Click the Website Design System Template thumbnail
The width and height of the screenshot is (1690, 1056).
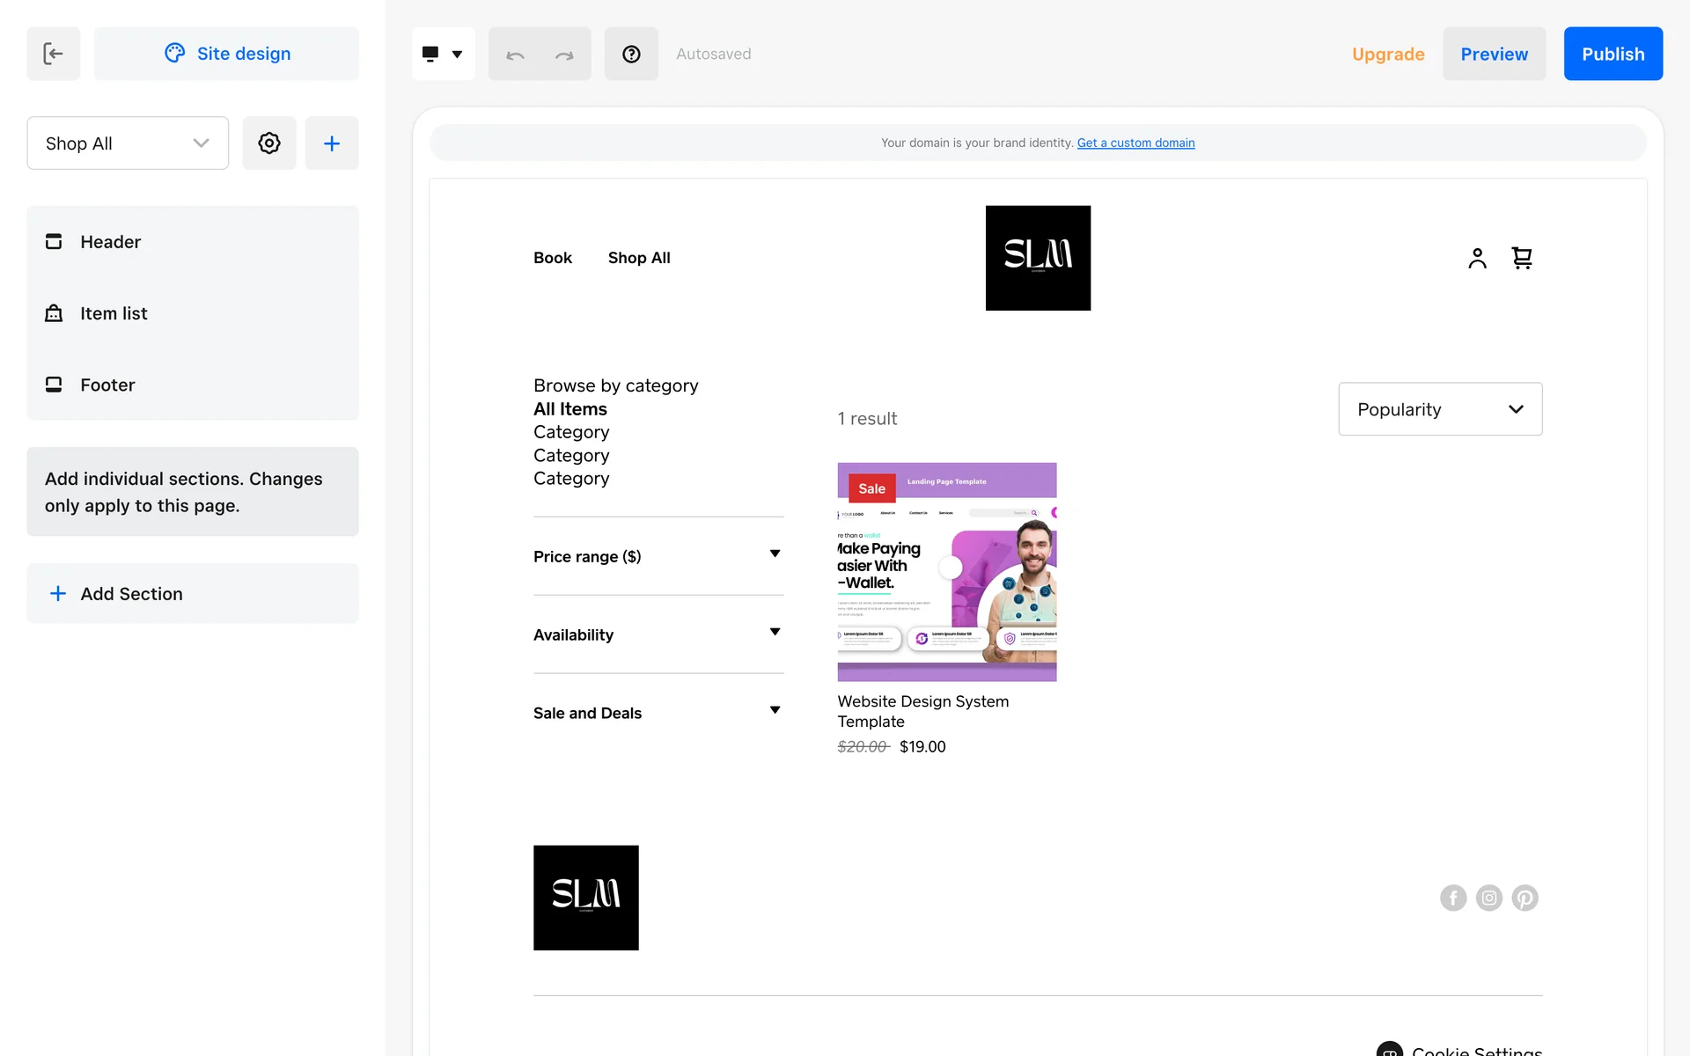[x=946, y=572]
